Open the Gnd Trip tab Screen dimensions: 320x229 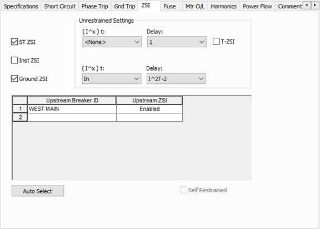(x=124, y=6)
